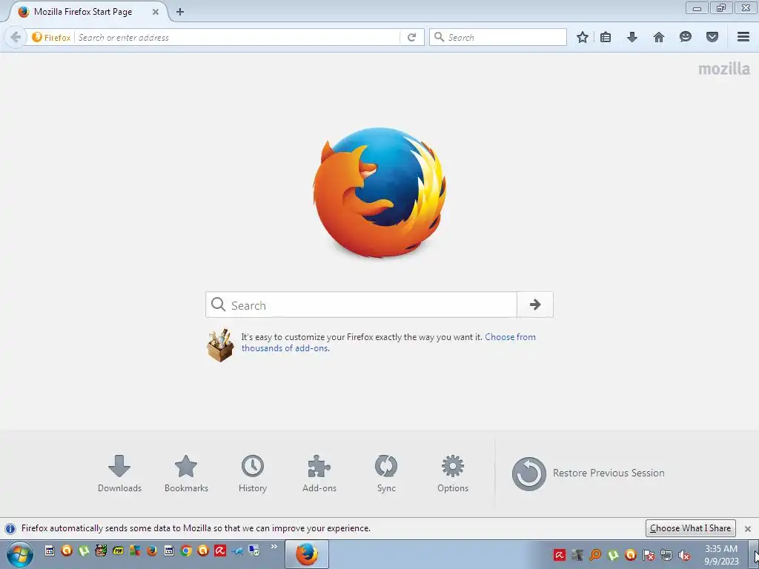The image size is (759, 569).
Task: Click the add-ons box illustration icon
Action: pyautogui.click(x=220, y=345)
